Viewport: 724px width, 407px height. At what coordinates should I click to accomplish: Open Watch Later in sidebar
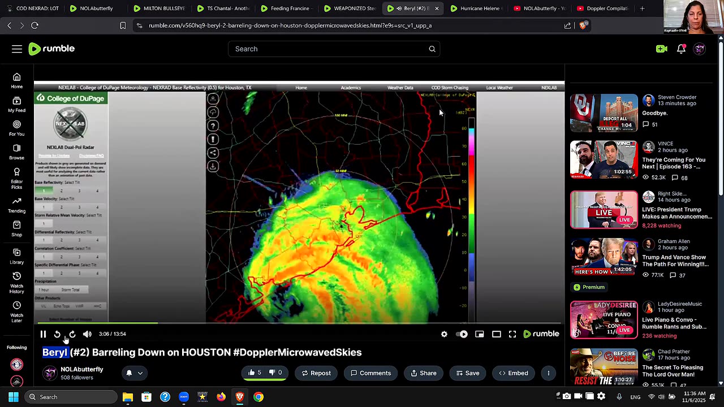pyautogui.click(x=17, y=311)
